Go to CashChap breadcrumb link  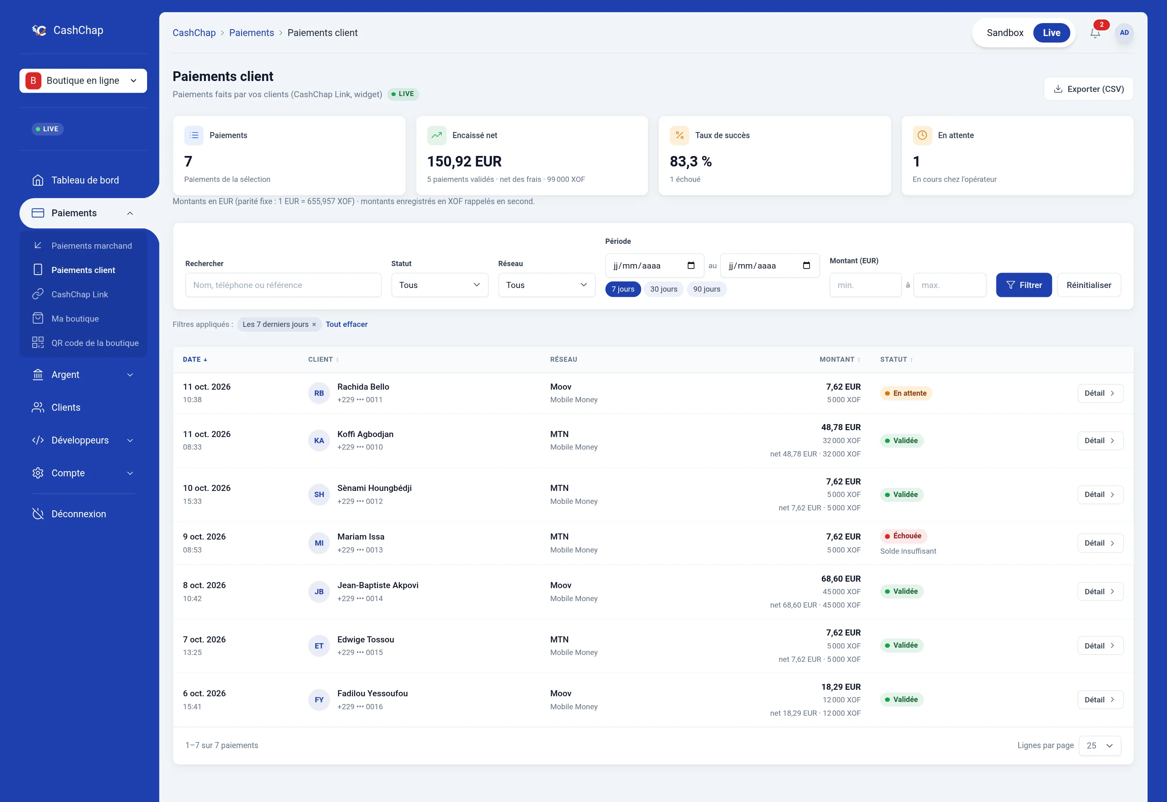click(x=194, y=33)
